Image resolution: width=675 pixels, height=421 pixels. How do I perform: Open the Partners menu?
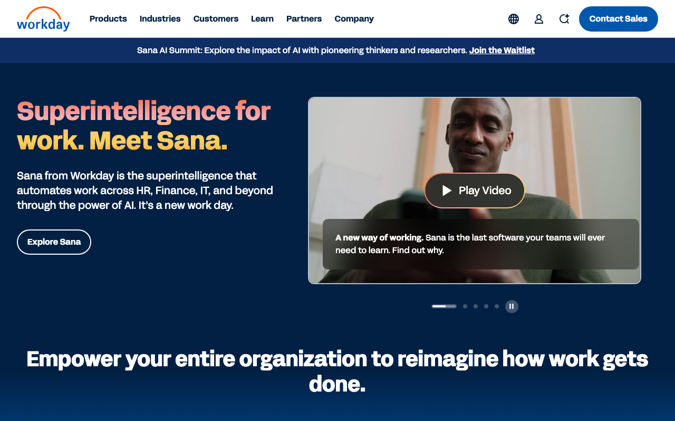[x=304, y=19]
